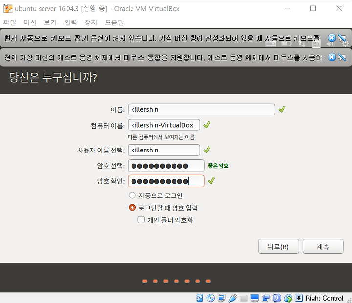Open the 보기 menu
352x303 pixels.
point(50,22)
